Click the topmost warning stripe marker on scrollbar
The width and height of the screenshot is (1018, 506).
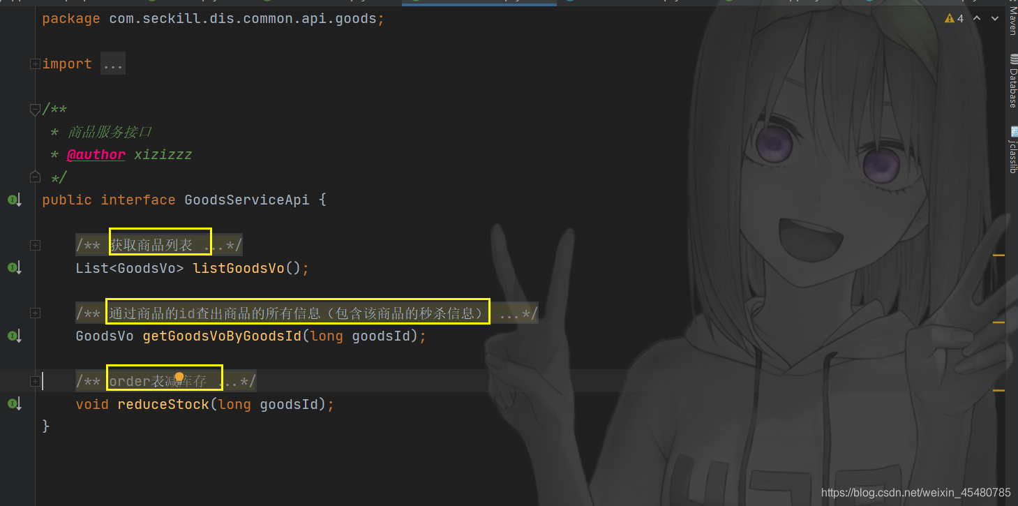(998, 255)
